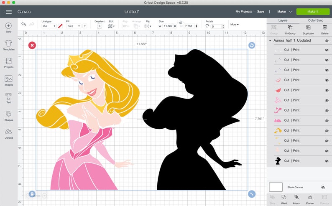
Task: Open the Linetype Cut dropdown
Action: [49, 26]
